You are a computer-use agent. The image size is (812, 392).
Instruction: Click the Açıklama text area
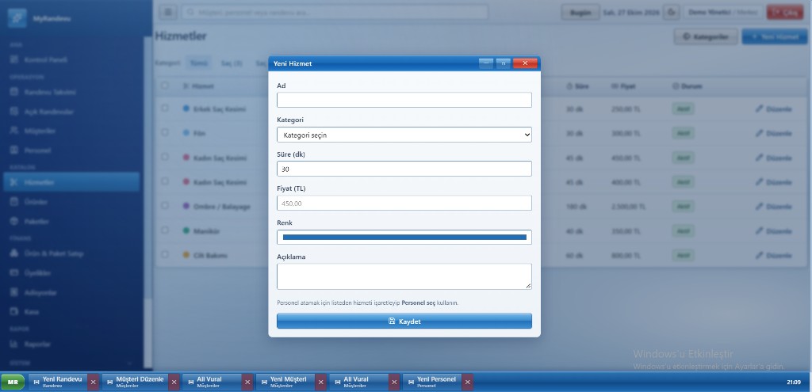click(x=404, y=276)
